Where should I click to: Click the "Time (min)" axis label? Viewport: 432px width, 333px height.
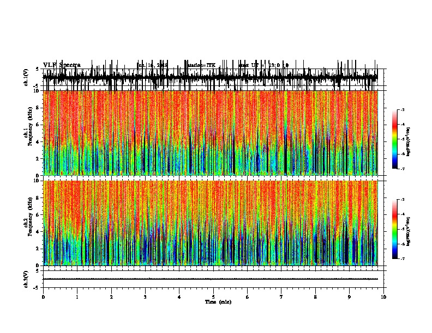click(x=218, y=302)
